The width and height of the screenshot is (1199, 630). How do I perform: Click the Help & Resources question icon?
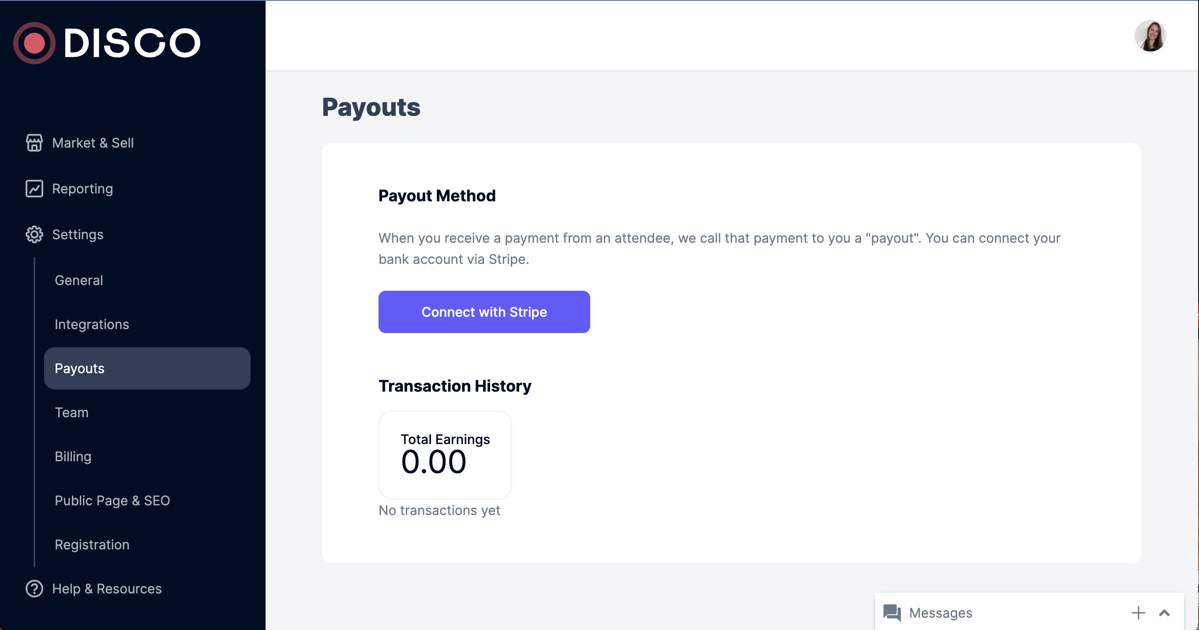[34, 589]
